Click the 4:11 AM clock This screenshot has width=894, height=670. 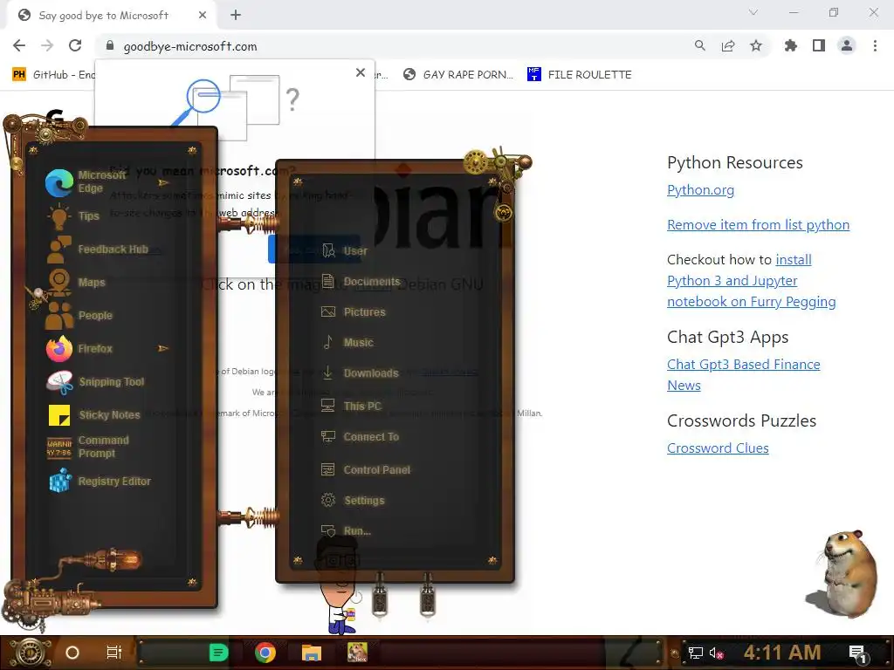coord(781,653)
